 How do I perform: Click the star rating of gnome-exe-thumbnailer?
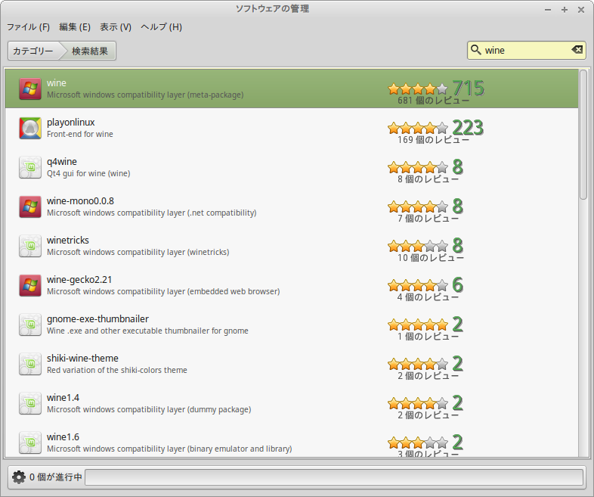pos(418,325)
